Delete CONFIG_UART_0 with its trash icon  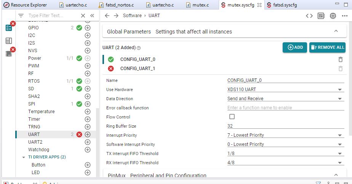click(x=340, y=59)
